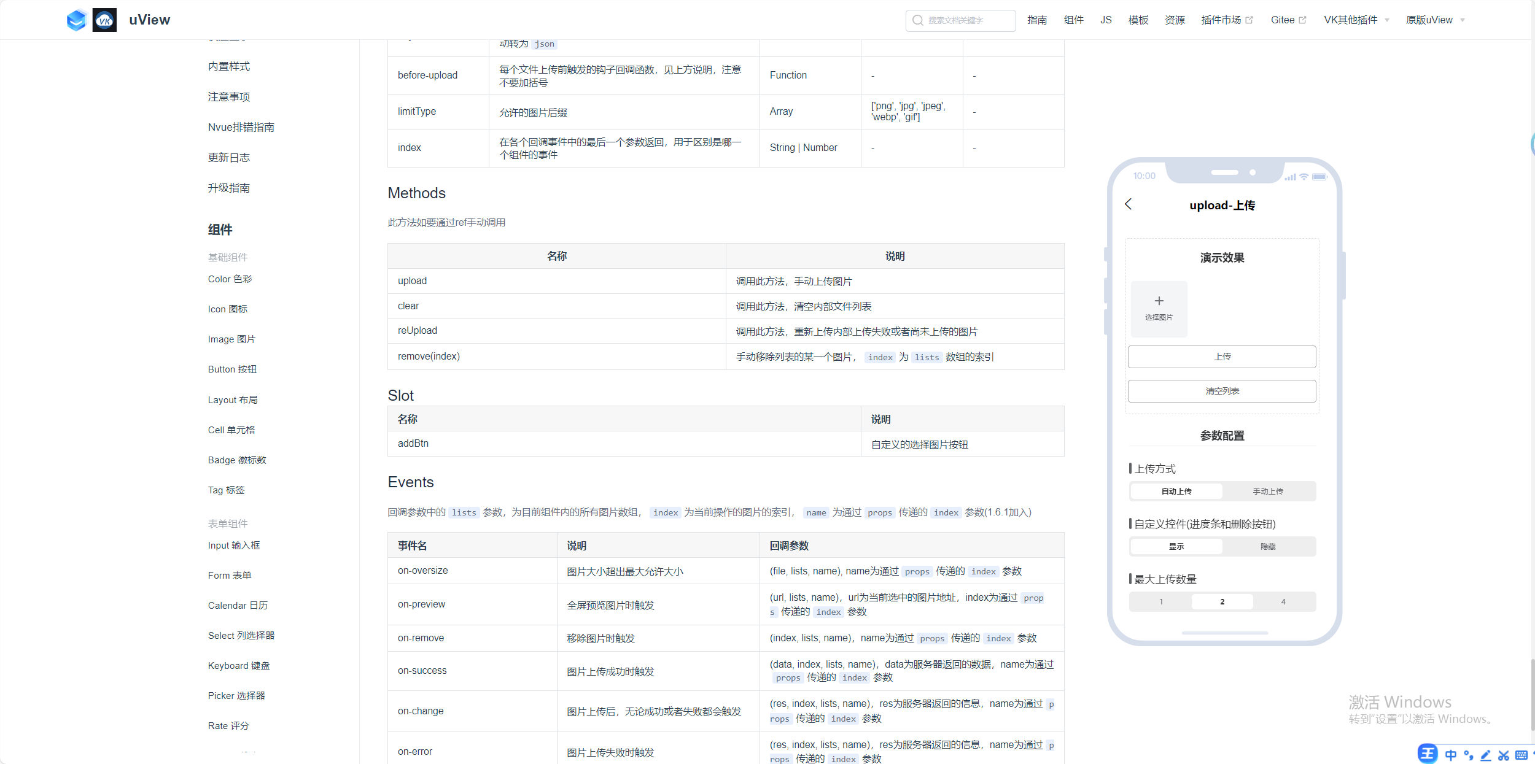
Task: Open the 组件 menu in top navigation
Action: [x=1073, y=20]
